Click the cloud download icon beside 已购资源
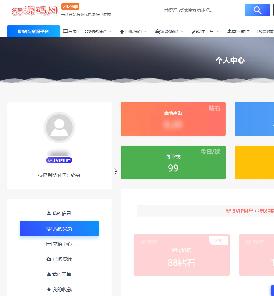This screenshot has width=274, height=296. coord(49,259)
